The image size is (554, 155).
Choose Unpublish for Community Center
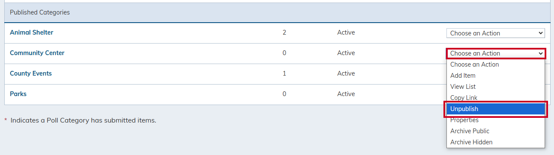click(496, 109)
